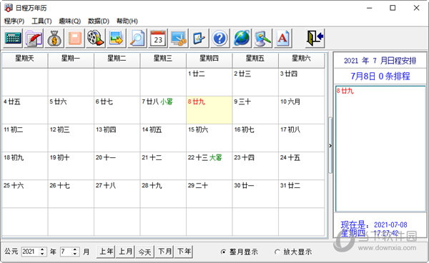Click the exit door icon
The height and width of the screenshot is (263, 429).
(x=315, y=39)
